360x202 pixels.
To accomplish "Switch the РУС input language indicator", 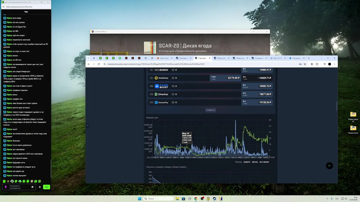I will pos(337,199).
